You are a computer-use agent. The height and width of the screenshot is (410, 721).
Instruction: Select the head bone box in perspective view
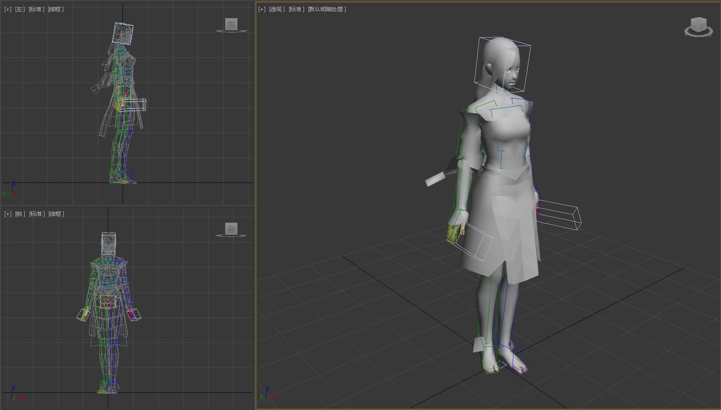pyautogui.click(x=503, y=65)
